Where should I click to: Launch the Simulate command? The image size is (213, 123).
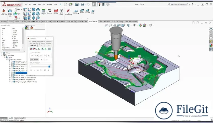pos(56,11)
